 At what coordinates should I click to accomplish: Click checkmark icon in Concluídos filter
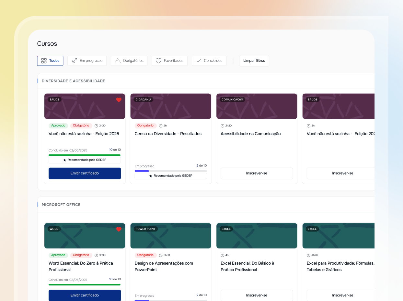click(x=199, y=61)
